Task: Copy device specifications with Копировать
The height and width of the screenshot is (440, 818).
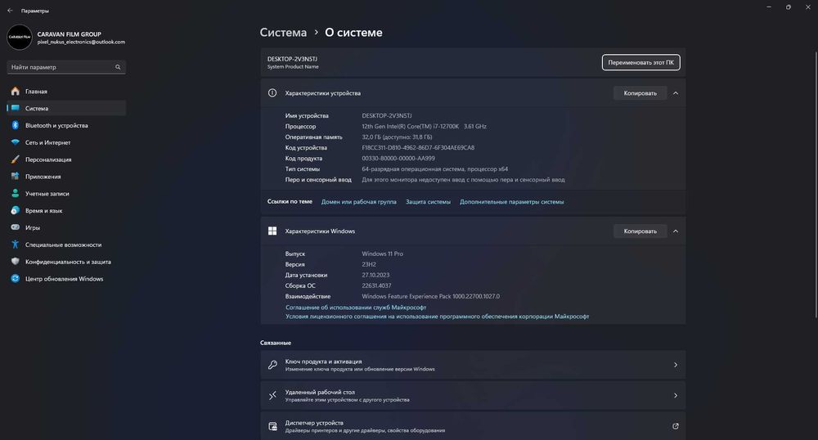Action: [x=640, y=92]
